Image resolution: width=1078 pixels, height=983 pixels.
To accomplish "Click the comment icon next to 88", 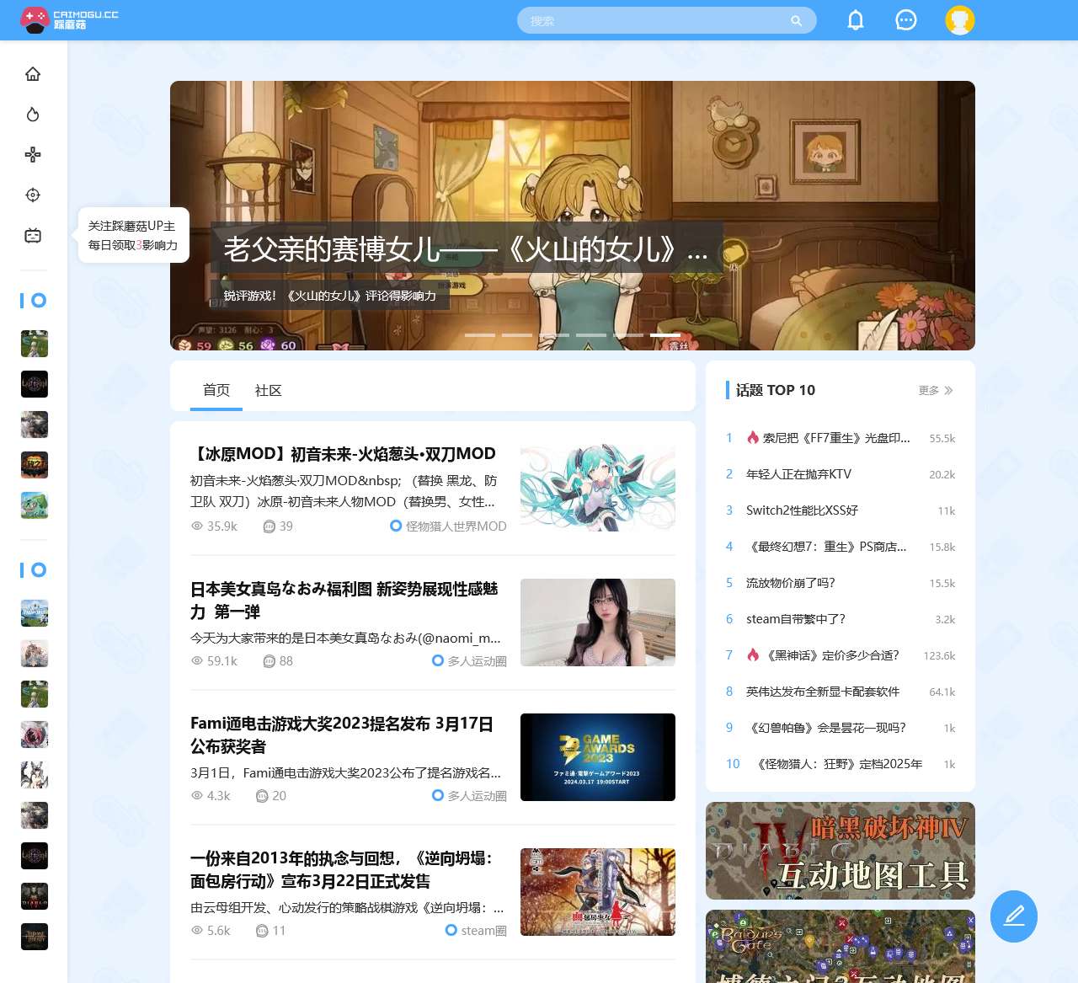I will (269, 661).
